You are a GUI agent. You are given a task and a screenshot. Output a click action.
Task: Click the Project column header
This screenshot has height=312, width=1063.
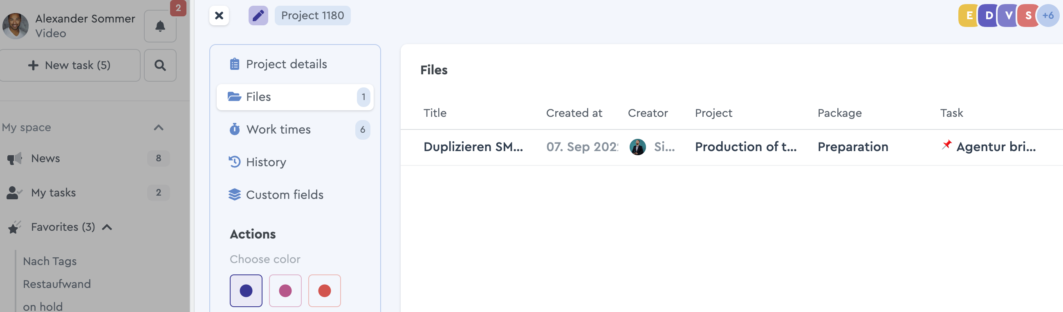pyautogui.click(x=713, y=113)
